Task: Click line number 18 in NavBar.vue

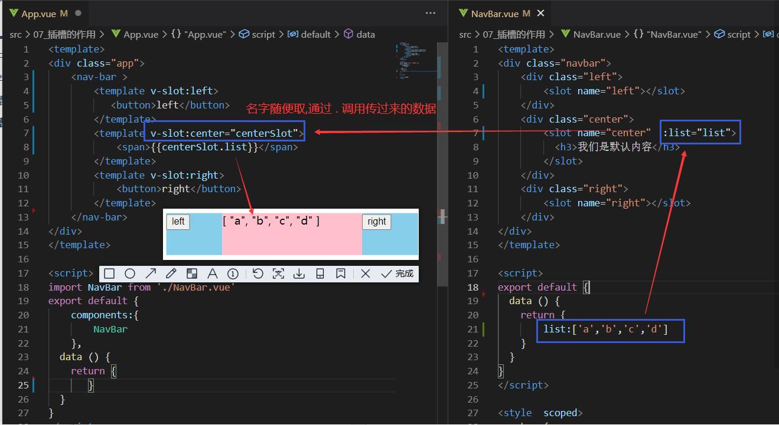Action: [473, 287]
